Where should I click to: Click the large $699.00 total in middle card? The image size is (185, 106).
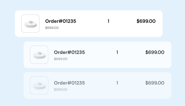155,52
